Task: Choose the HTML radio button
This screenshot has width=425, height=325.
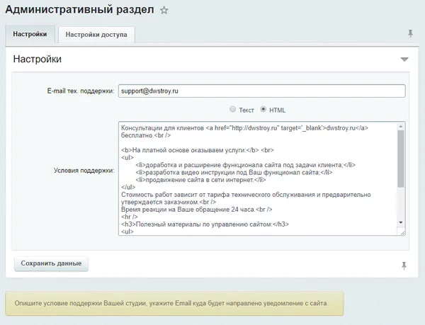Action: point(264,110)
